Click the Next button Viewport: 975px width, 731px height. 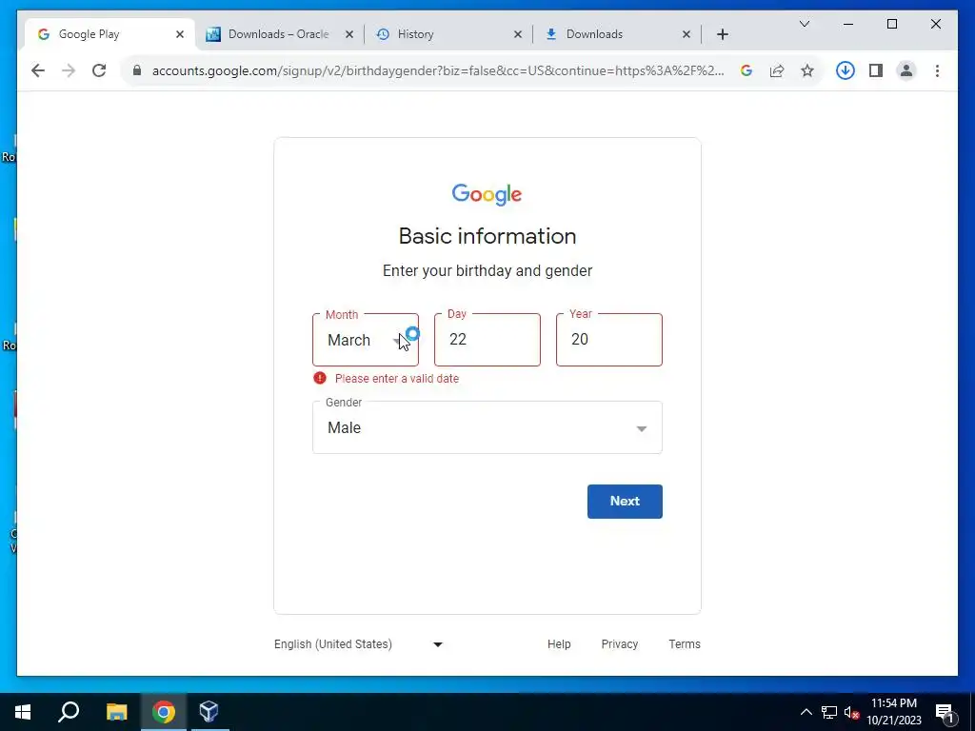pos(625,502)
